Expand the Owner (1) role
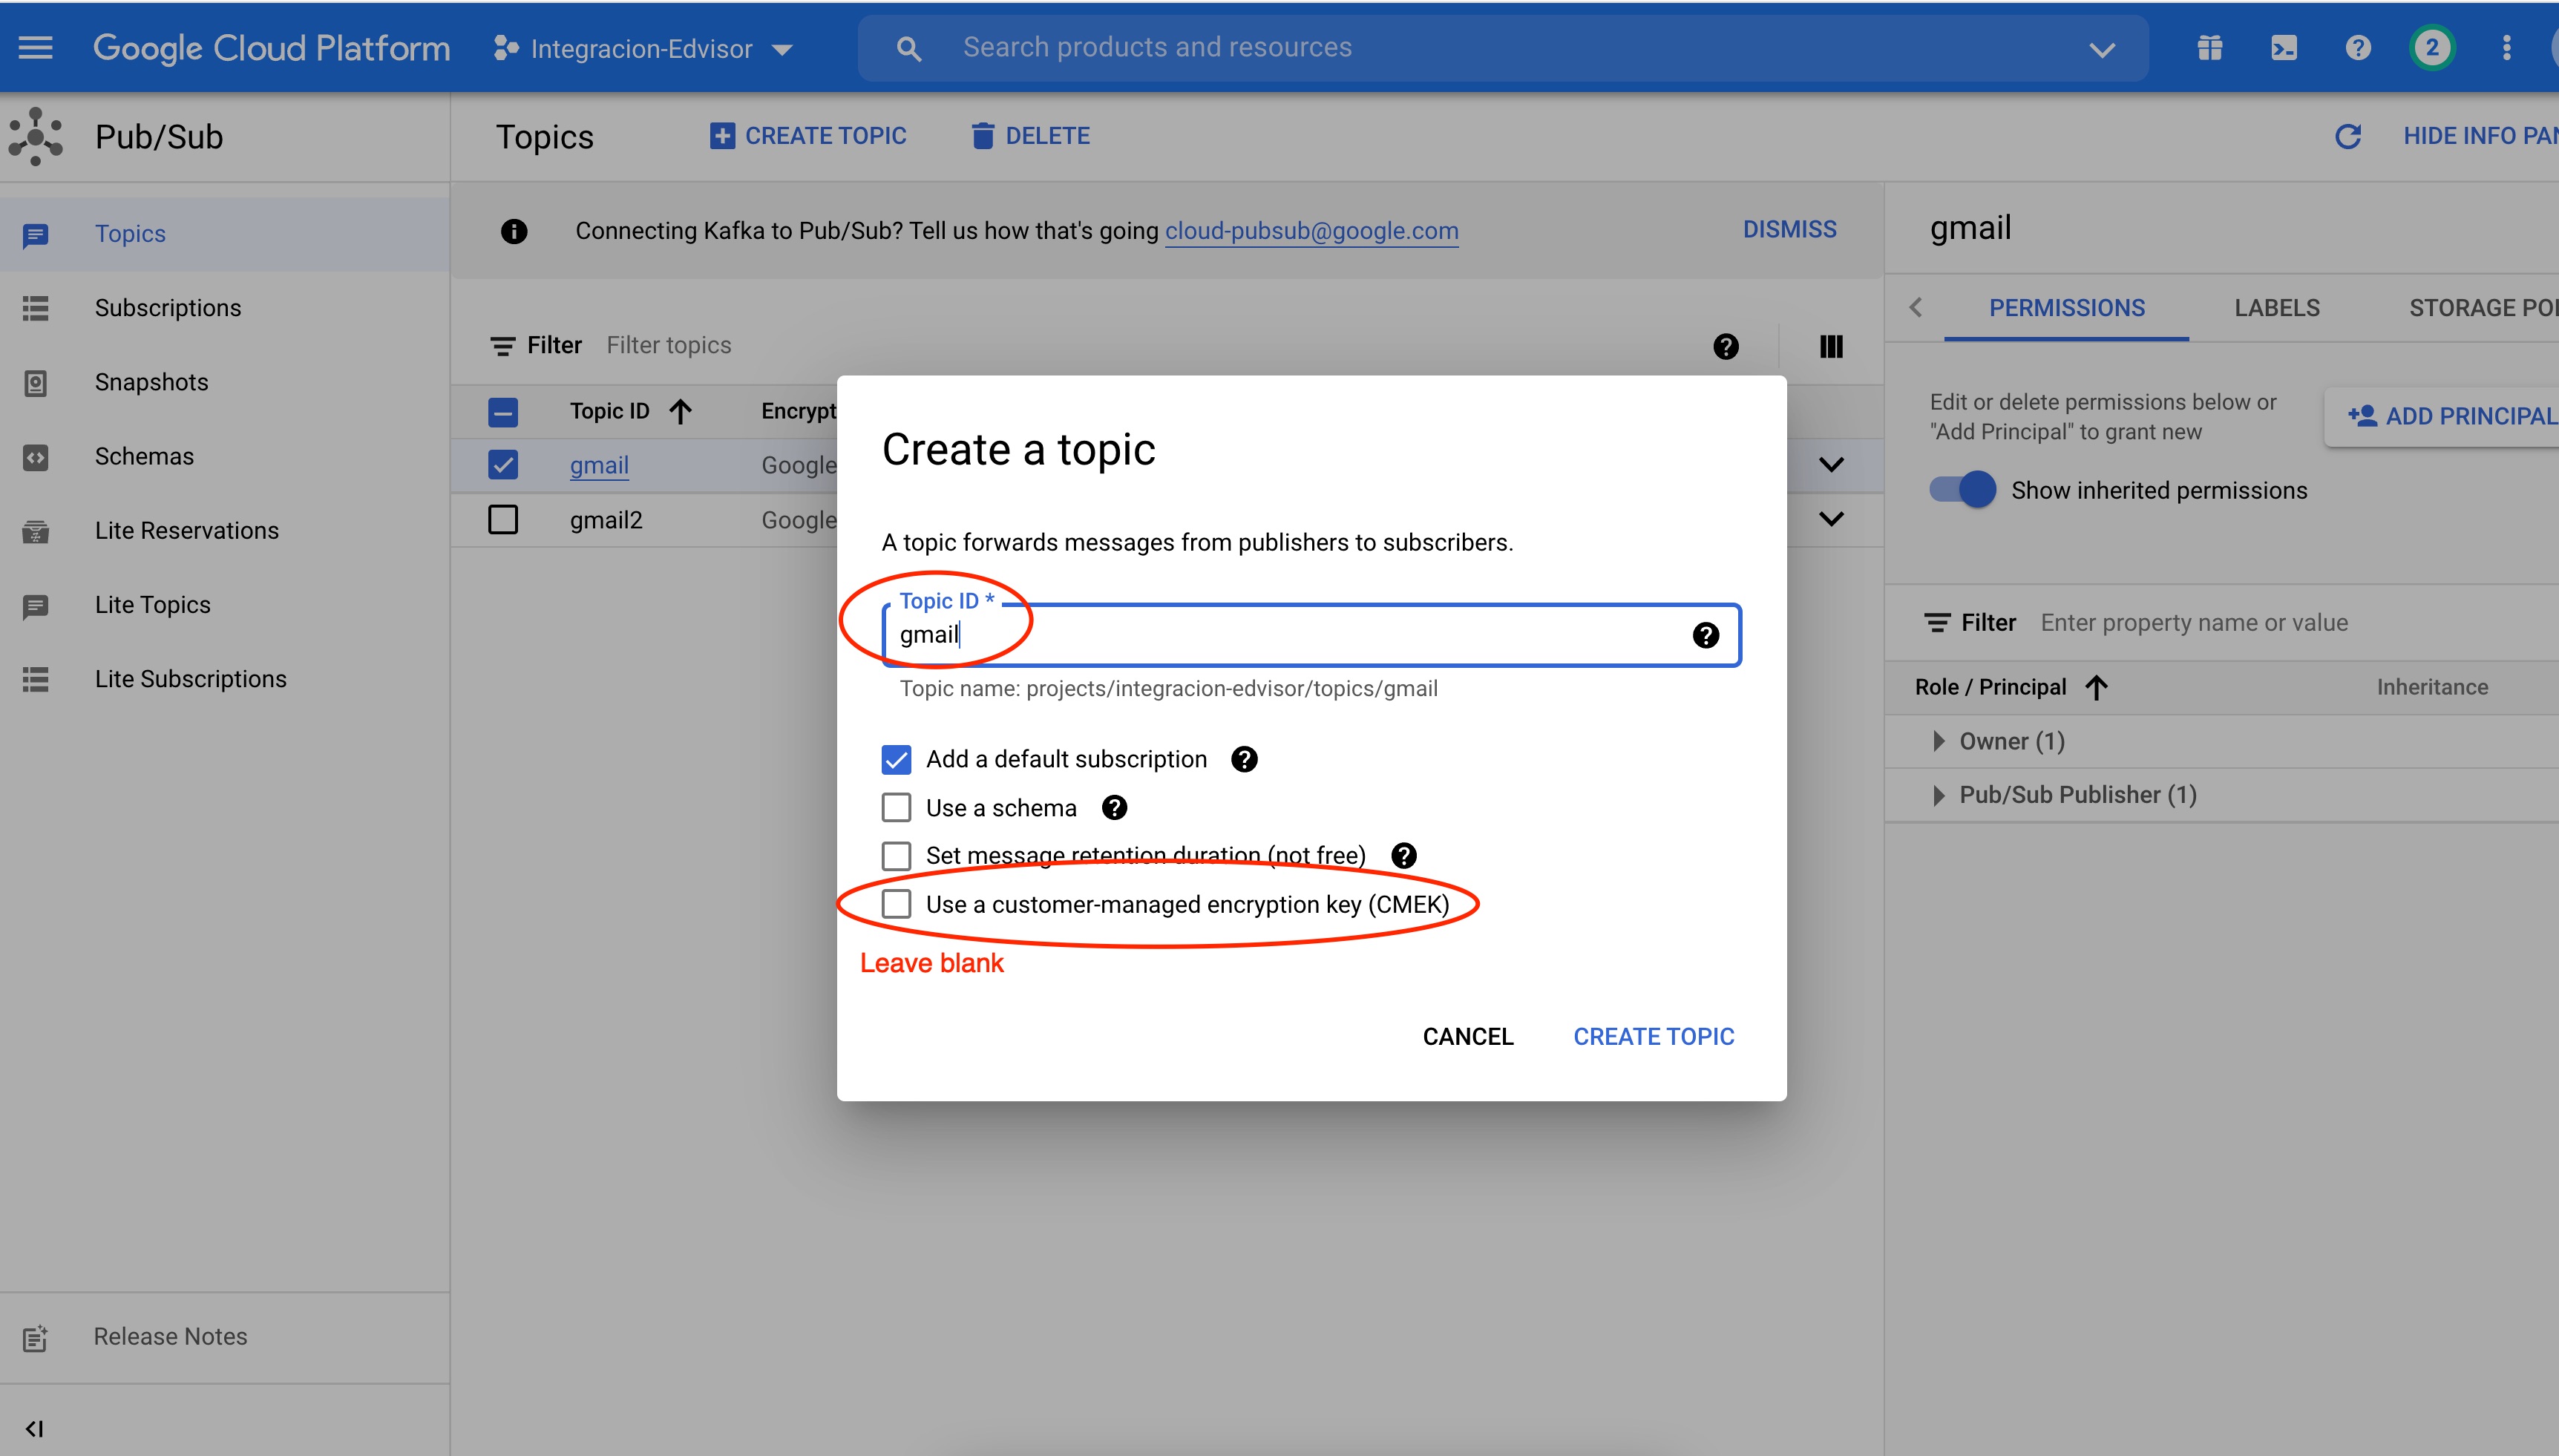This screenshot has width=2559, height=1456. (1938, 741)
